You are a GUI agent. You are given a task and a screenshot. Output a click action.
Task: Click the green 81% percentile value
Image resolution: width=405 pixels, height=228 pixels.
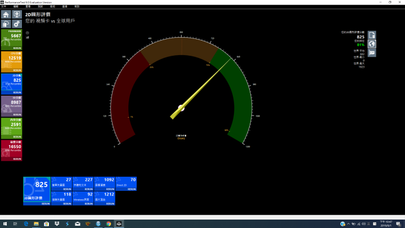pyautogui.click(x=361, y=45)
